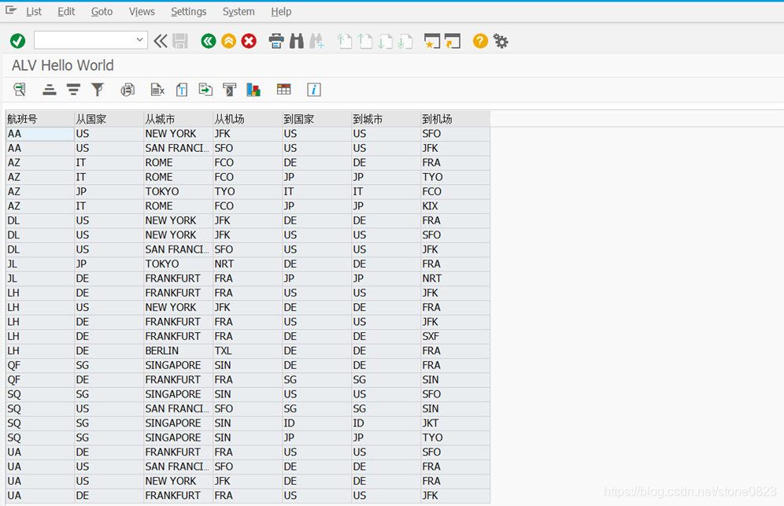
Task: Select the 航班号 column header
Action: (x=40, y=119)
